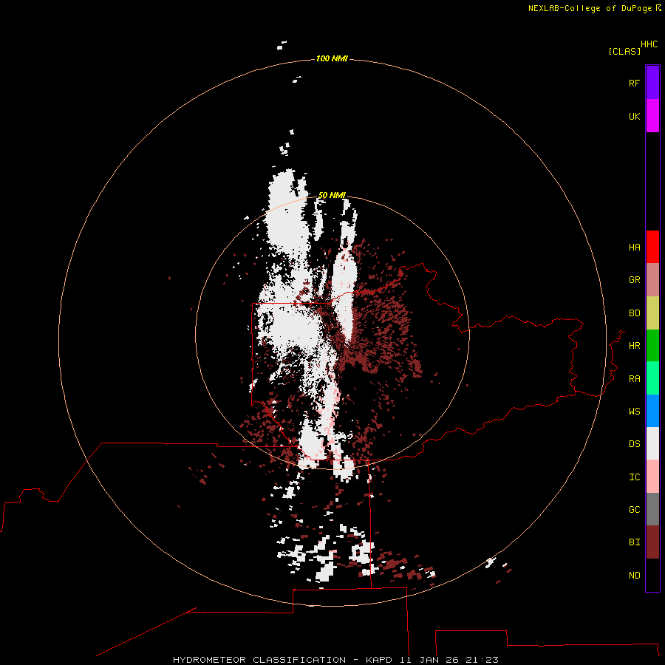Click the ND legend label
The width and height of the screenshot is (665, 665).
(634, 576)
